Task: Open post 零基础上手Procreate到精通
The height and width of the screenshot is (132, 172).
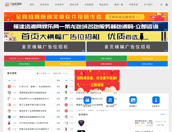Action: [x=89, y=105]
